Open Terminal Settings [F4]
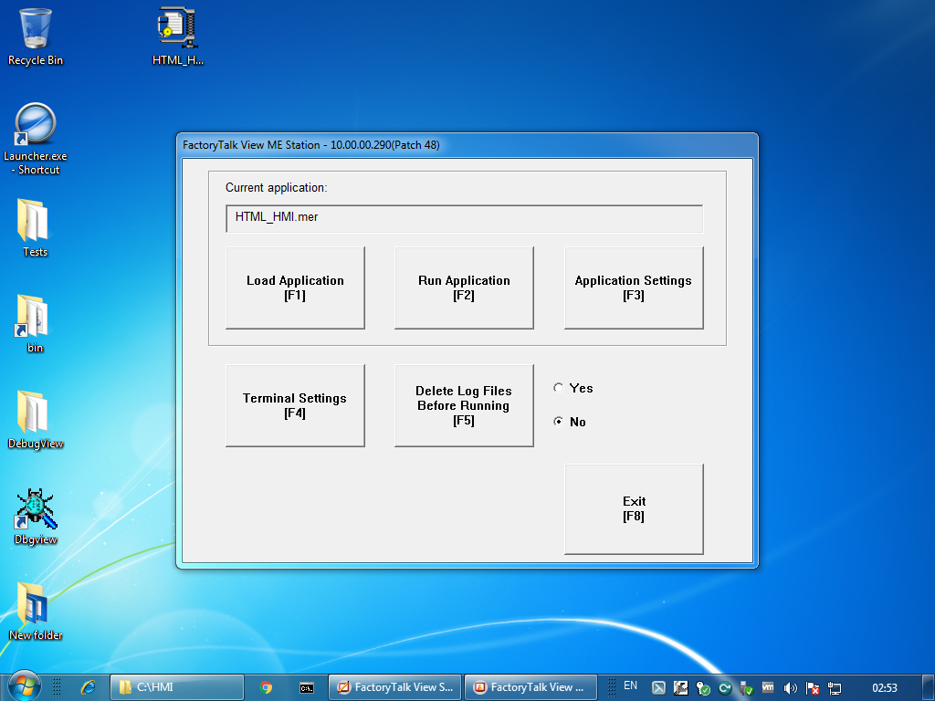 click(295, 405)
